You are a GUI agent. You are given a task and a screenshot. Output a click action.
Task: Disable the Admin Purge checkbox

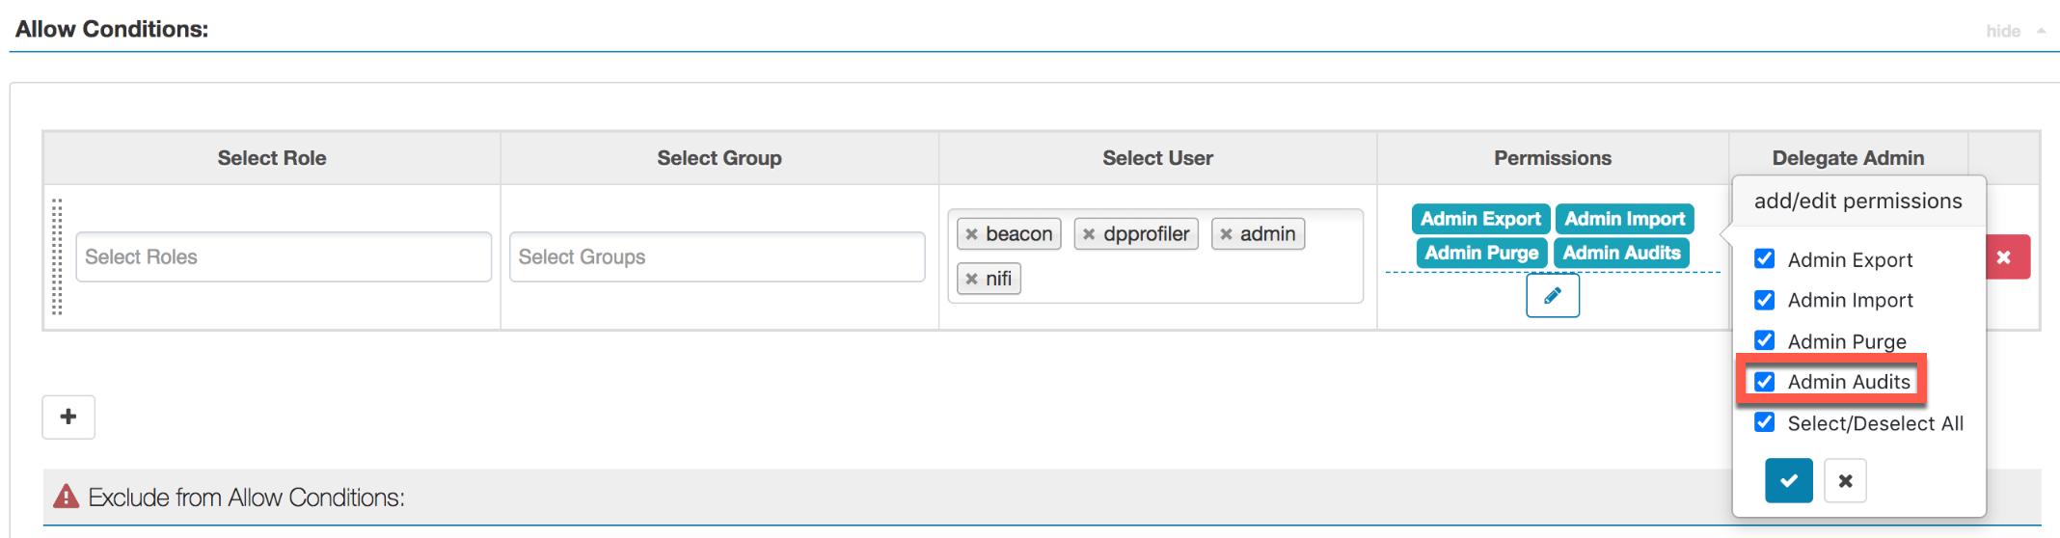1765,340
